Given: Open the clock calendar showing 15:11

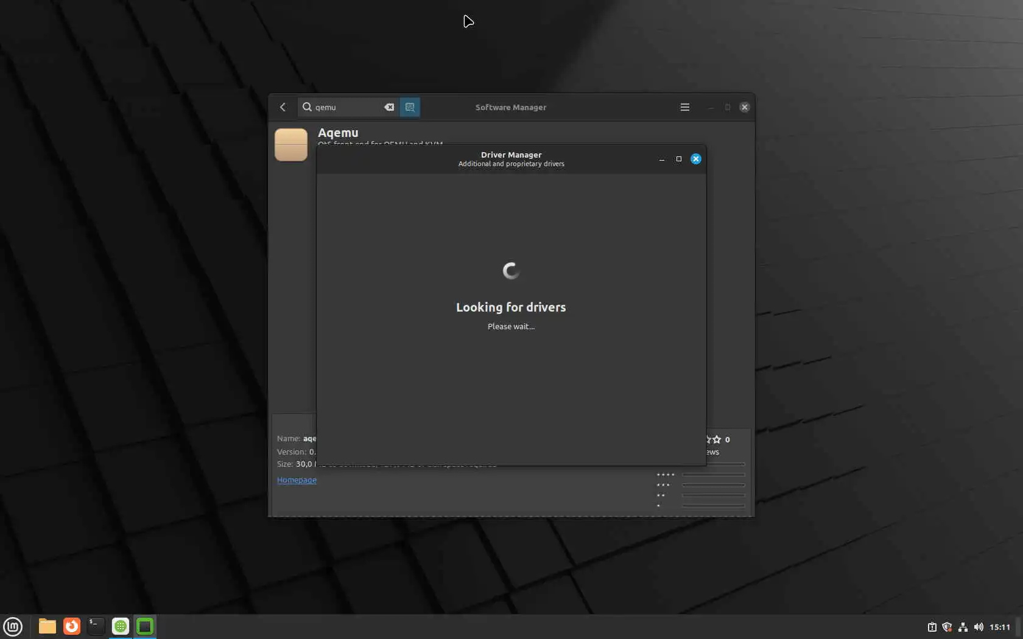Looking at the screenshot, I should (1000, 627).
